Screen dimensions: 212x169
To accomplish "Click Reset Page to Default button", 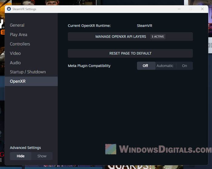I will (130, 53).
